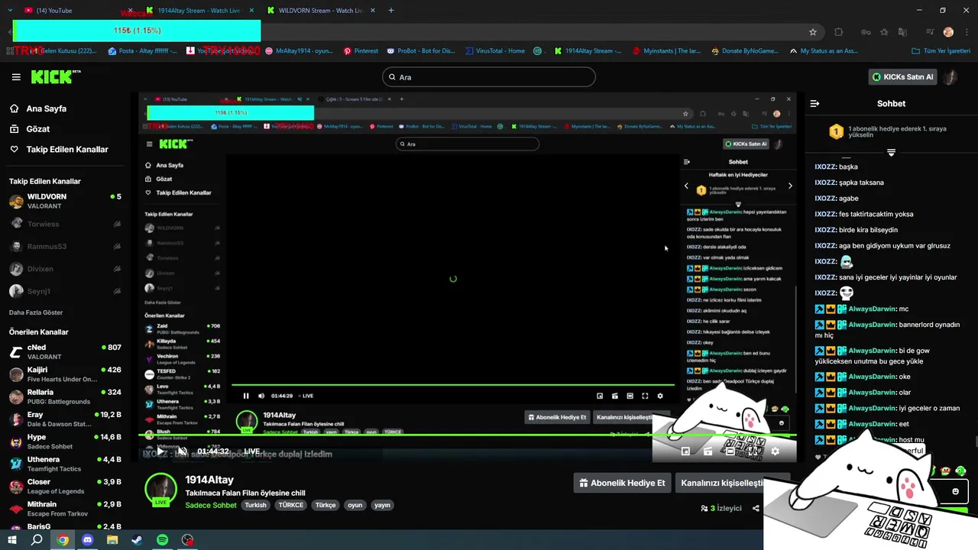Screen dimensions: 978x550
Task: Open the Donate ByNoGame bookmark
Action: pyautogui.click(x=745, y=51)
